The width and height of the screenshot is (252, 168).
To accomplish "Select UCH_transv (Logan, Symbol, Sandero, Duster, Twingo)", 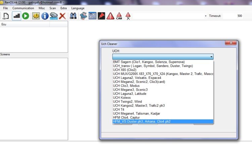I will click(x=163, y=66).
